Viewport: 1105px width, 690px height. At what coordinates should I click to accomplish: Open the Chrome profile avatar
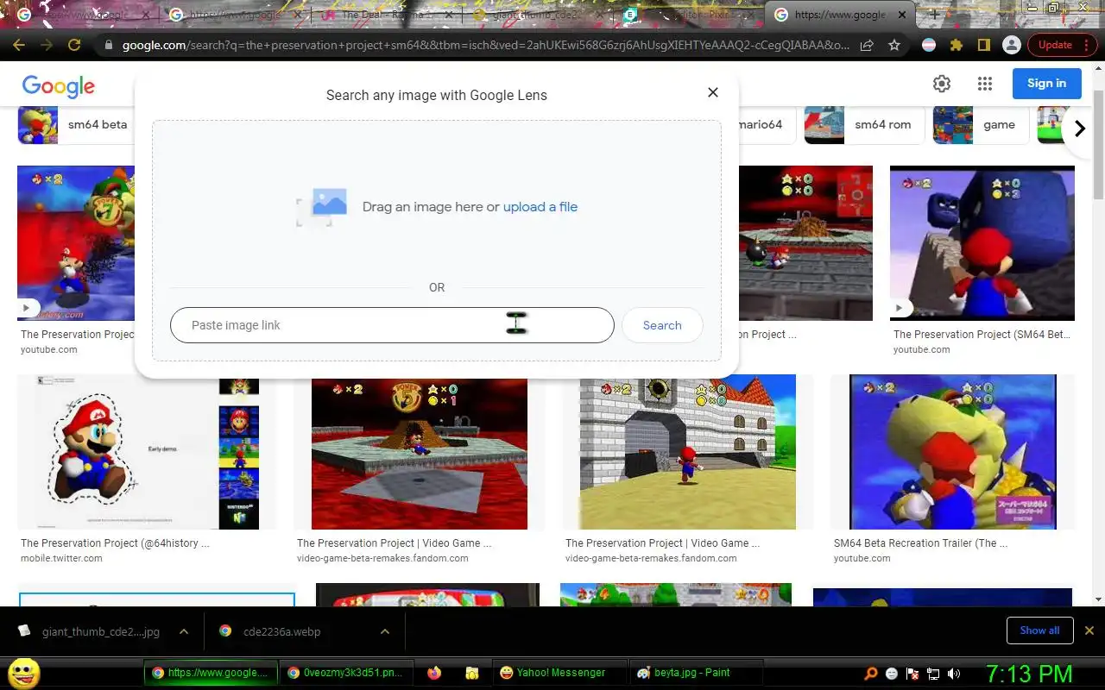(x=1011, y=45)
